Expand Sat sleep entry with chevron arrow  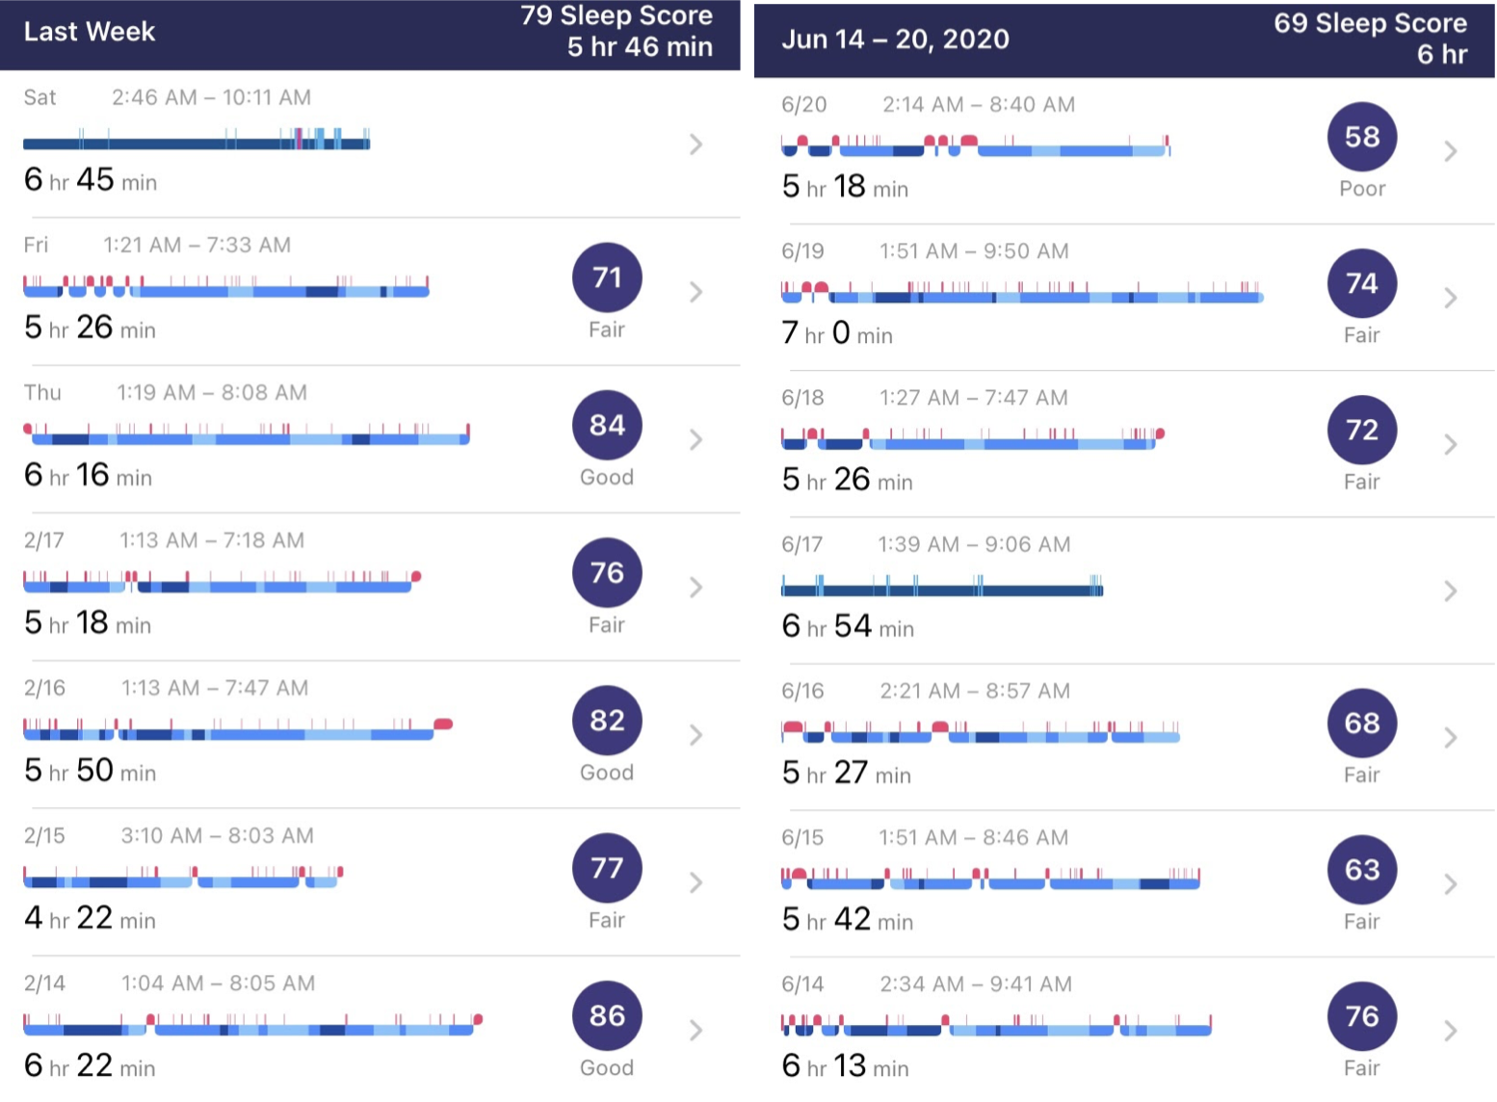(696, 144)
